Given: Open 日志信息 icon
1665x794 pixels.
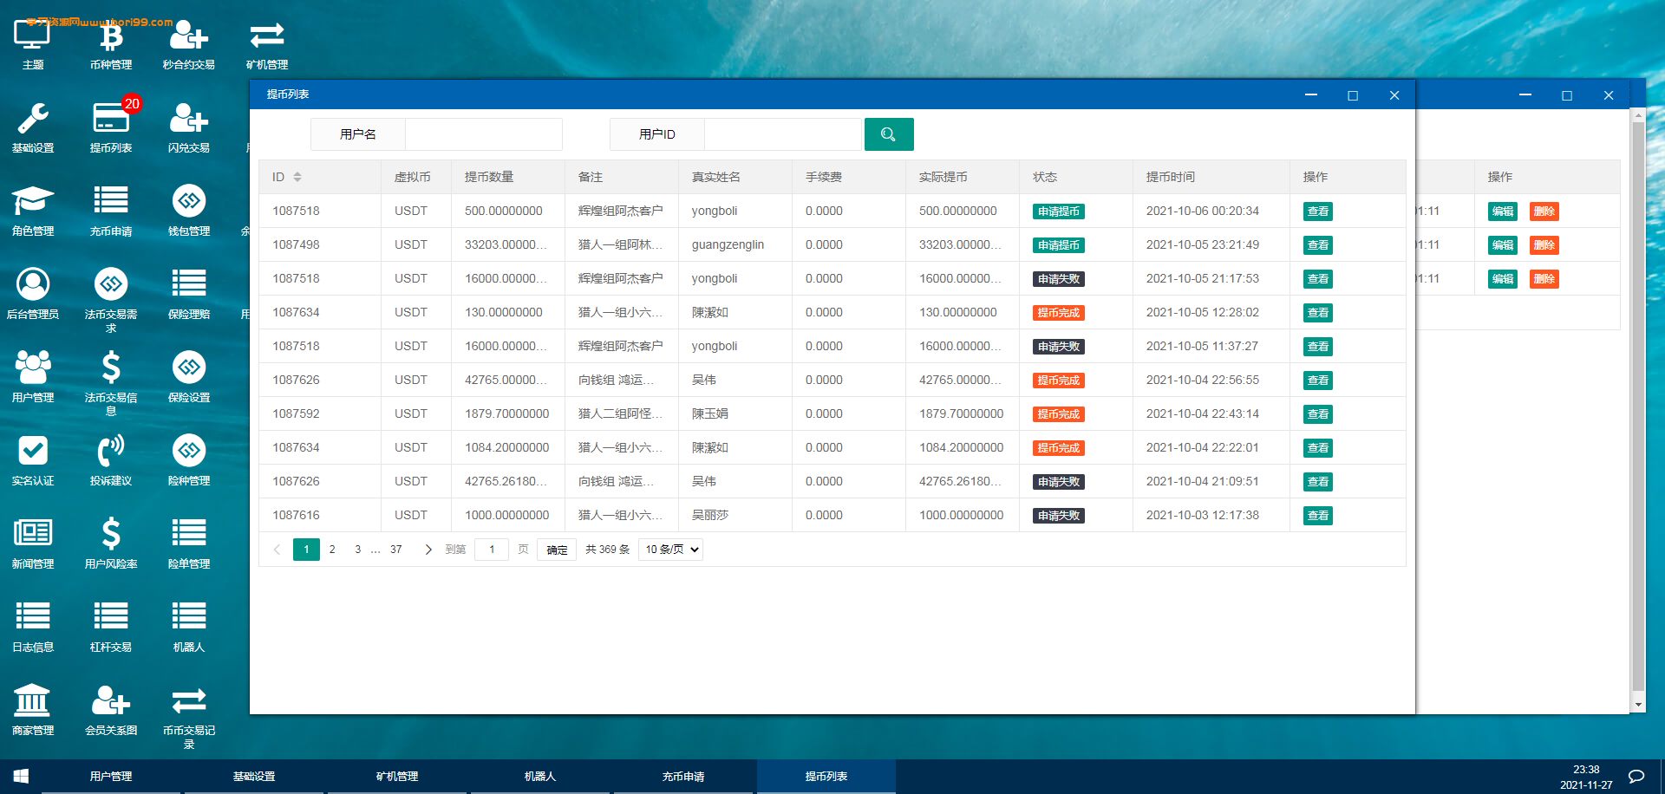Looking at the screenshot, I should pos(33,626).
